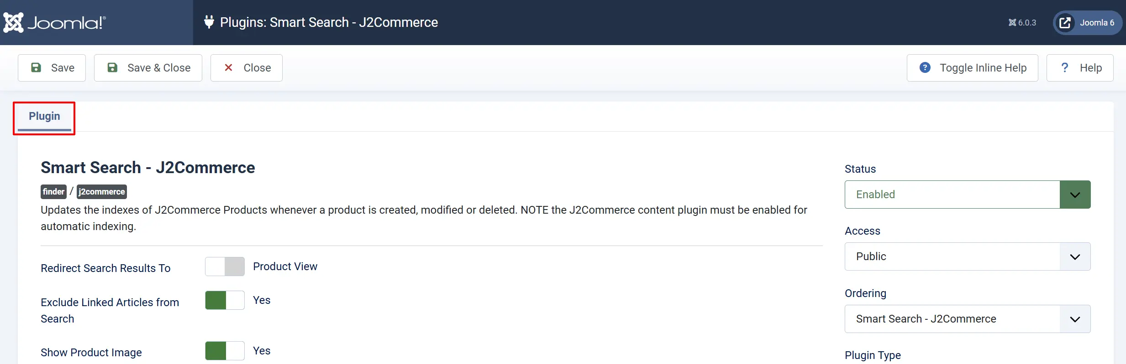Screen dimensions: 1126x364
Task: Turn off Show Product Image switch
Action: coord(225,351)
